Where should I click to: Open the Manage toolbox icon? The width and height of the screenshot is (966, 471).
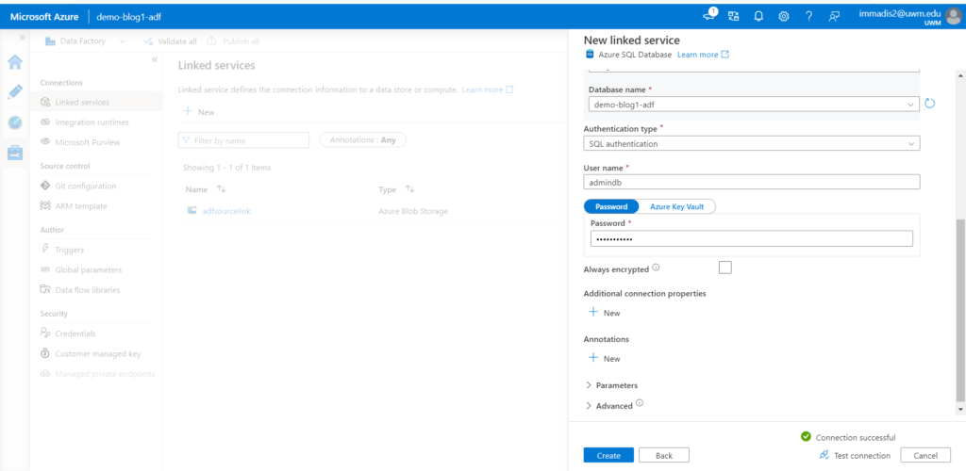click(15, 152)
